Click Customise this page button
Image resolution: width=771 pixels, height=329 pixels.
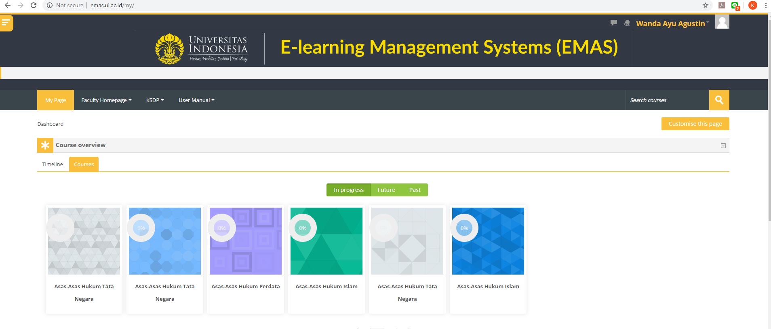click(695, 124)
